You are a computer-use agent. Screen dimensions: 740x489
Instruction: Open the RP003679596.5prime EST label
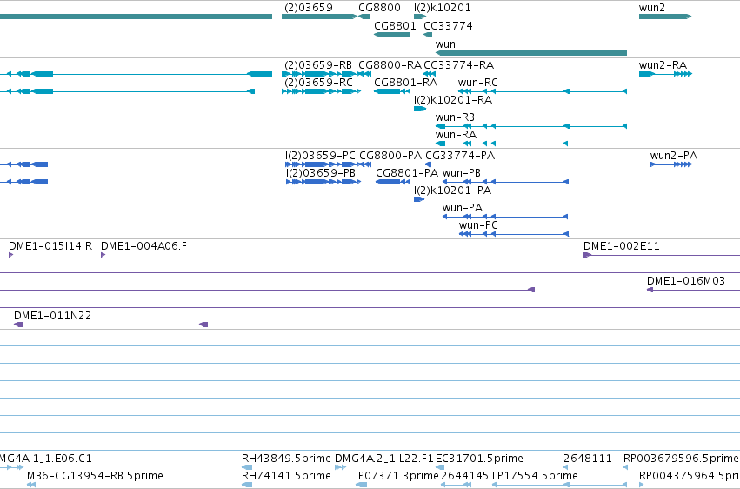coord(681,459)
